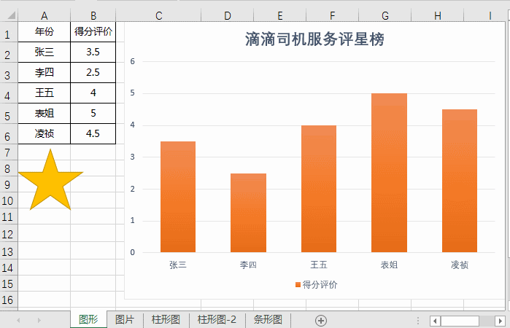The height and width of the screenshot is (328, 510).
Task: Click the 凌祯 category axis label
Action: 460,265
